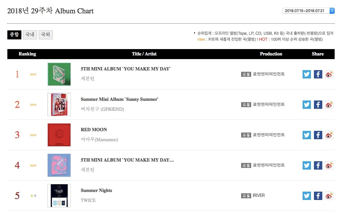Viewport: 344px width, 216px height.
Task: Share TWICE Summer Nights on Weibo
Action: 329,196
